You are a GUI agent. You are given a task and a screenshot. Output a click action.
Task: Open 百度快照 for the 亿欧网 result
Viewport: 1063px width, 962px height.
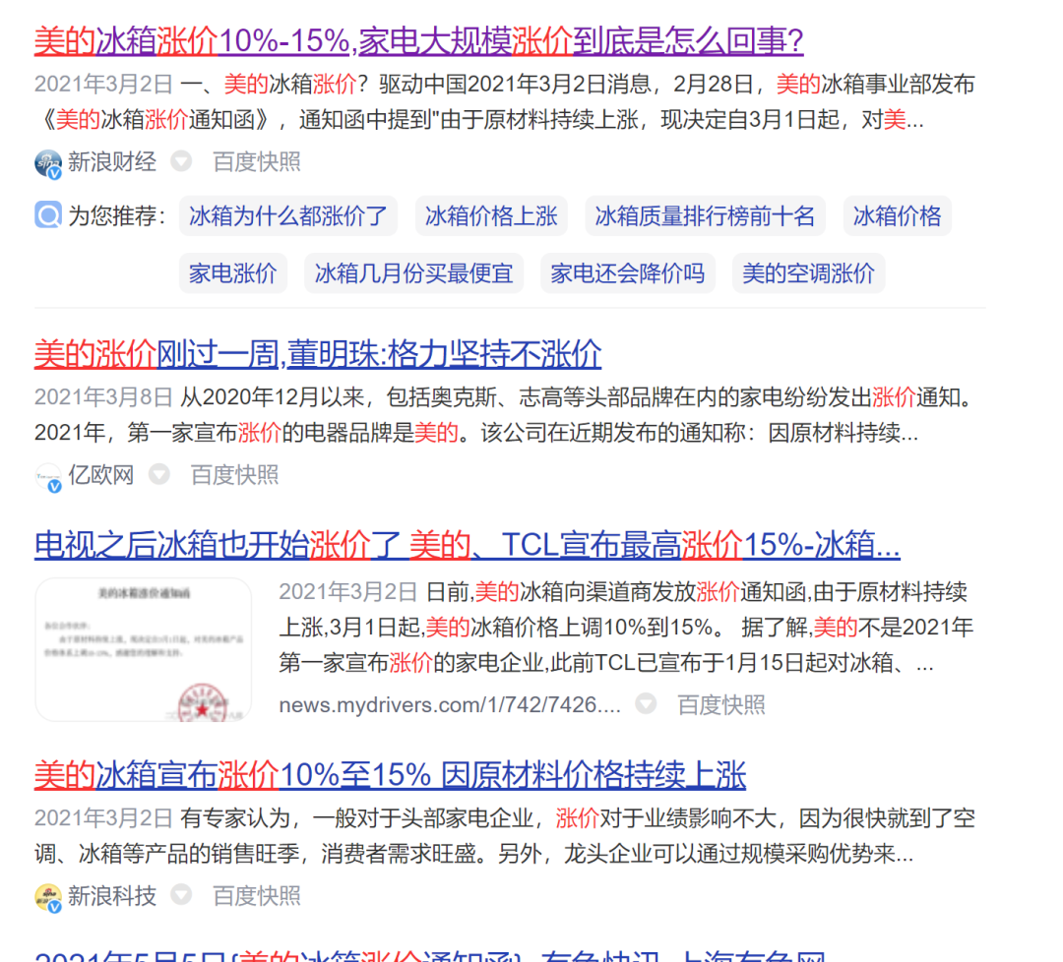(234, 475)
